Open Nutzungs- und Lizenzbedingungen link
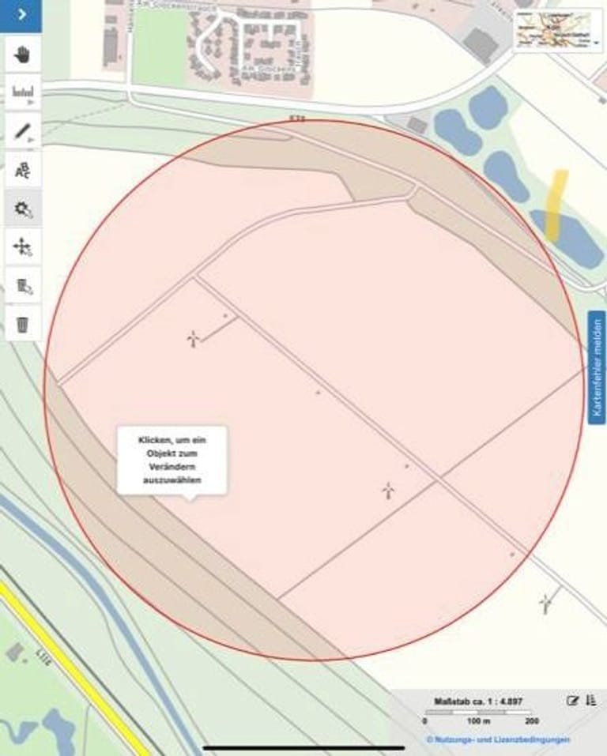This screenshot has width=607, height=756. coord(498,739)
